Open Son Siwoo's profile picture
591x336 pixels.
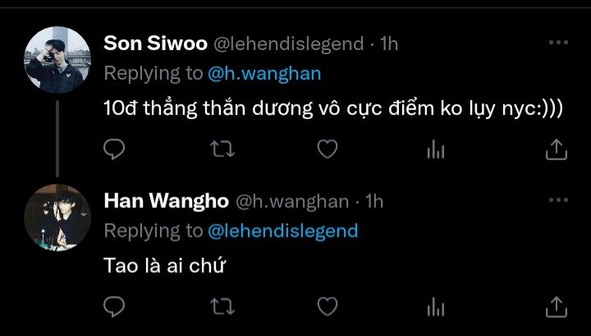57,60
